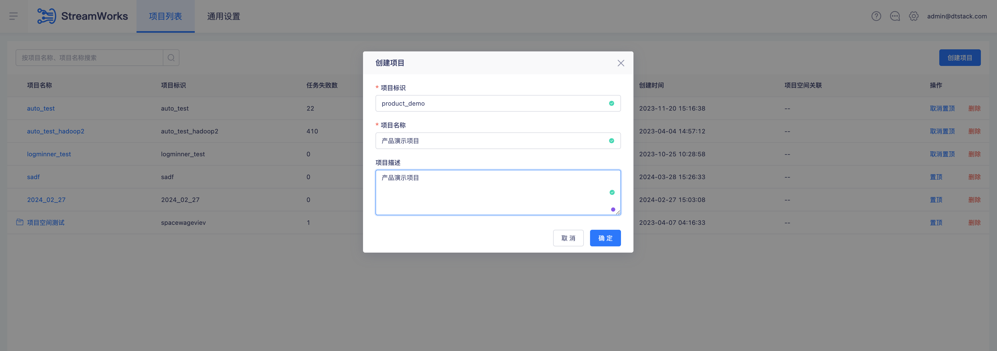Image resolution: width=997 pixels, height=351 pixels.
Task: Click the green check in 项目标识 field
Action: (x=612, y=103)
